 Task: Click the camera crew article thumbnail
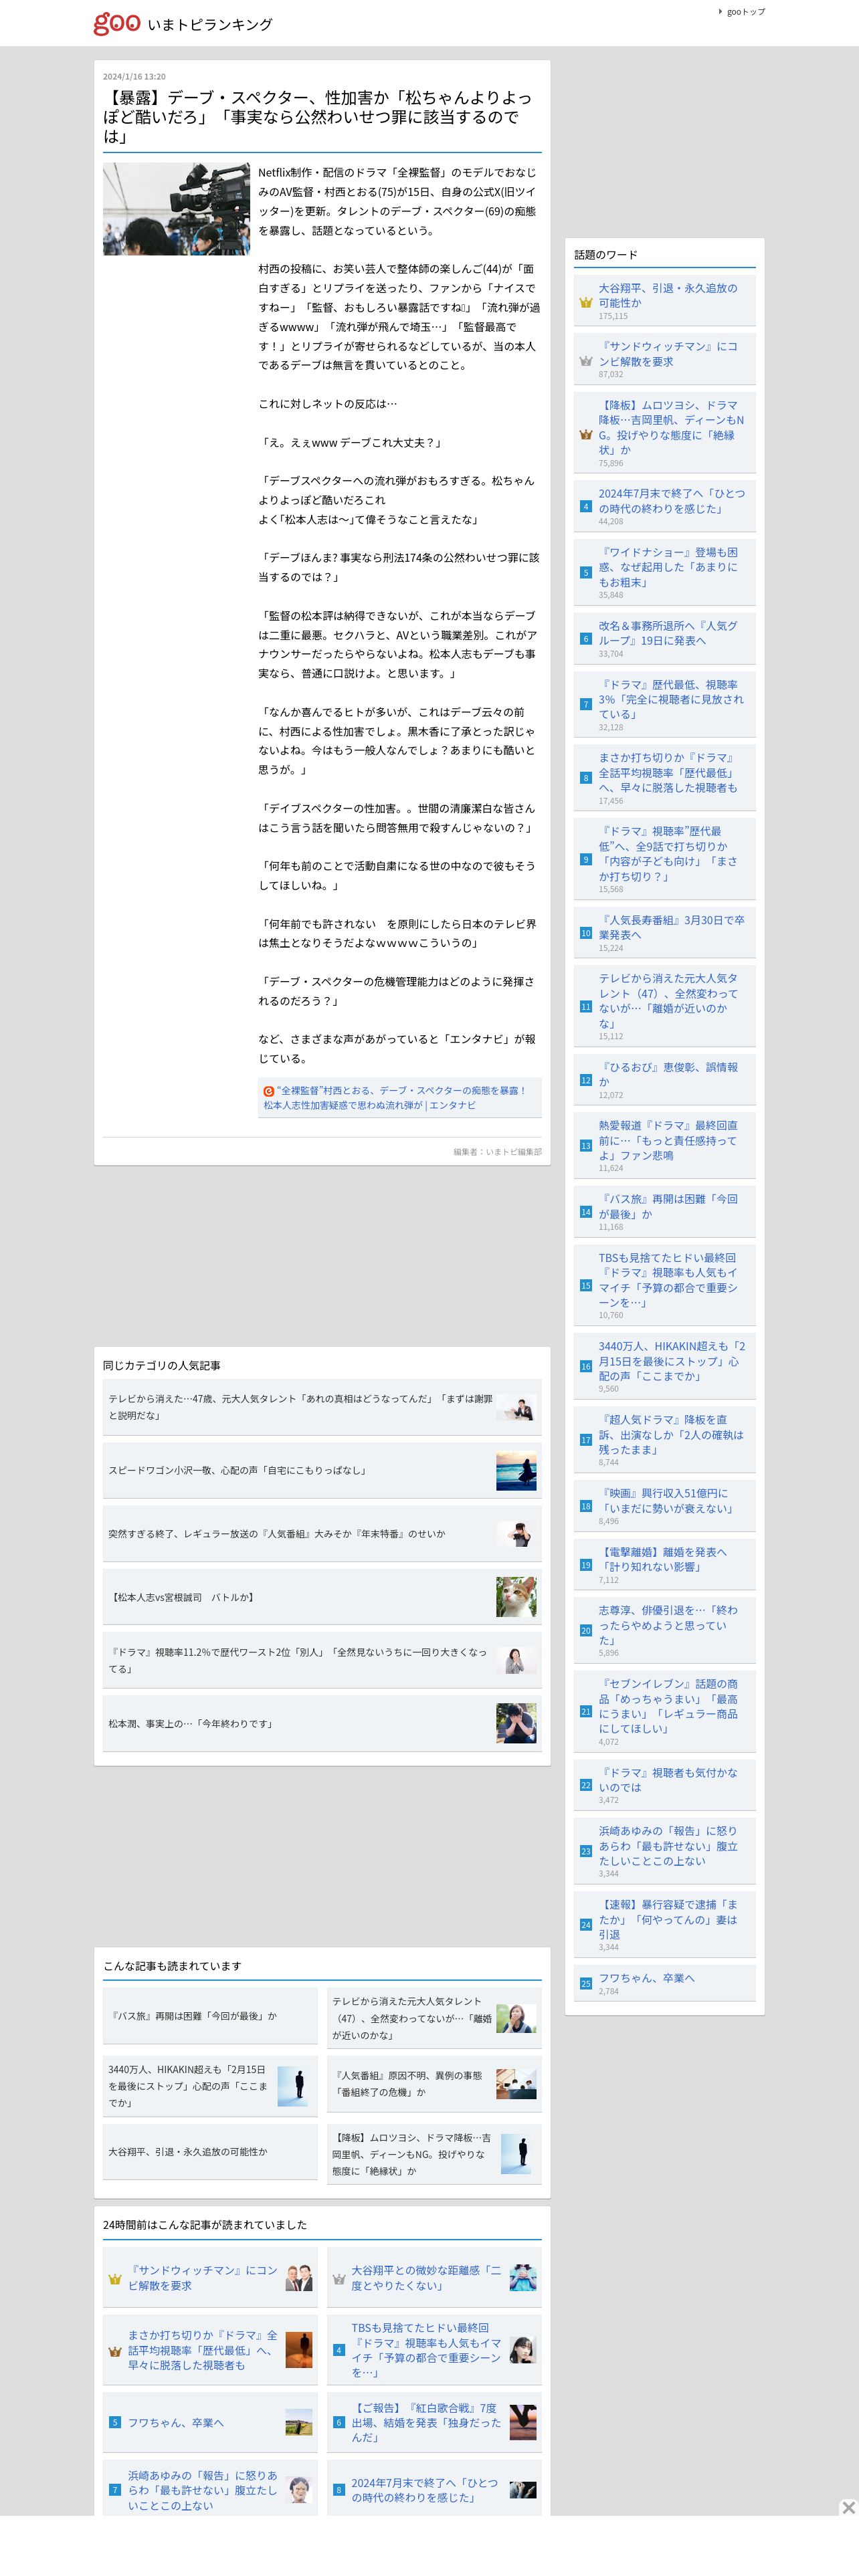click(x=176, y=209)
